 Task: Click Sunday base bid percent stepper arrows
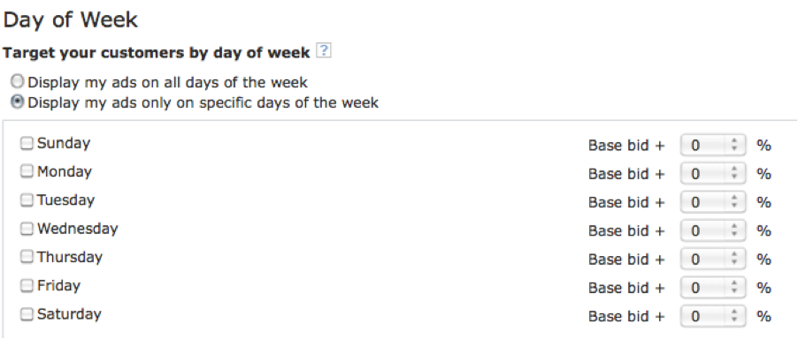pos(734,146)
